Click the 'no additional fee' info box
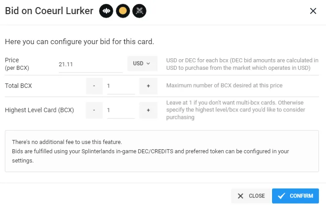This screenshot has height=208, width=326. tap(162, 151)
